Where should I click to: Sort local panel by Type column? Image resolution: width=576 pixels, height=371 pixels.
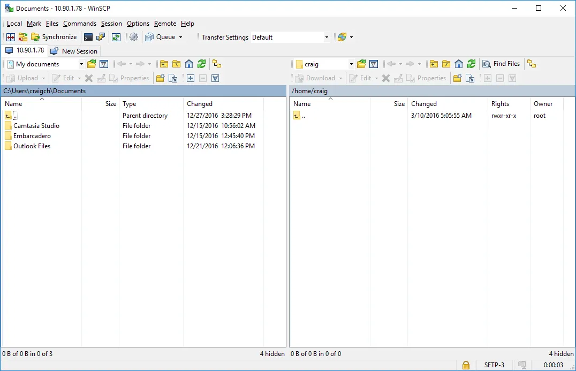[x=151, y=104]
